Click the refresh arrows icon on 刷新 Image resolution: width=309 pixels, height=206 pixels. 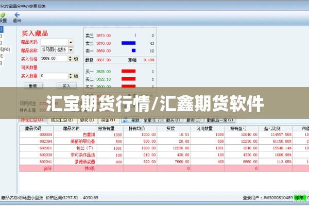click(x=125, y=120)
